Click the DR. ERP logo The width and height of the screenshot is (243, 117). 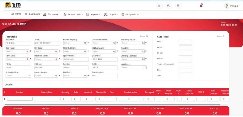coord(13,5)
